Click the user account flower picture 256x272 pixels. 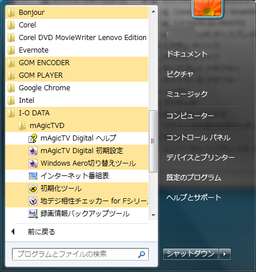click(x=208, y=8)
